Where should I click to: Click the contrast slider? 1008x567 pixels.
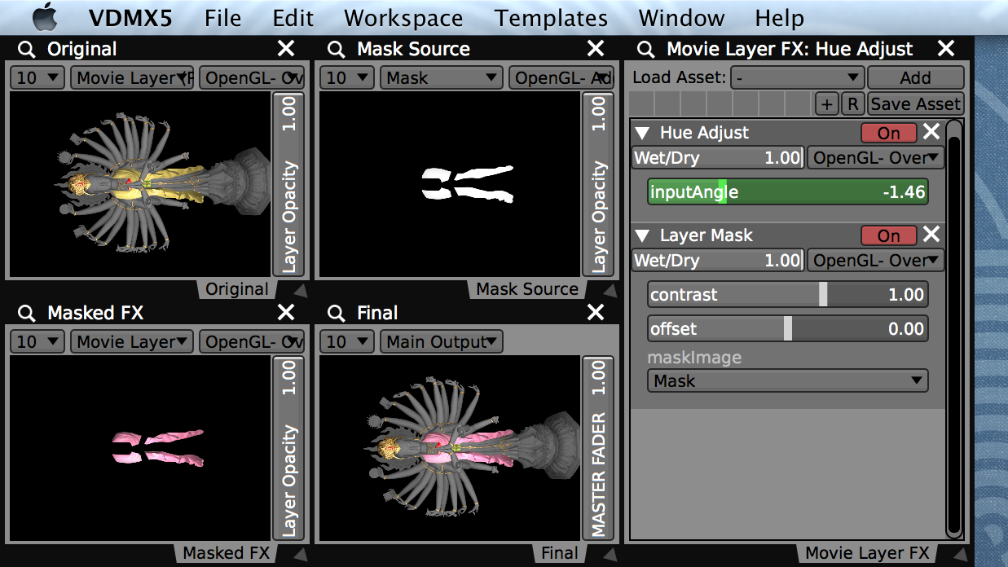(788, 295)
